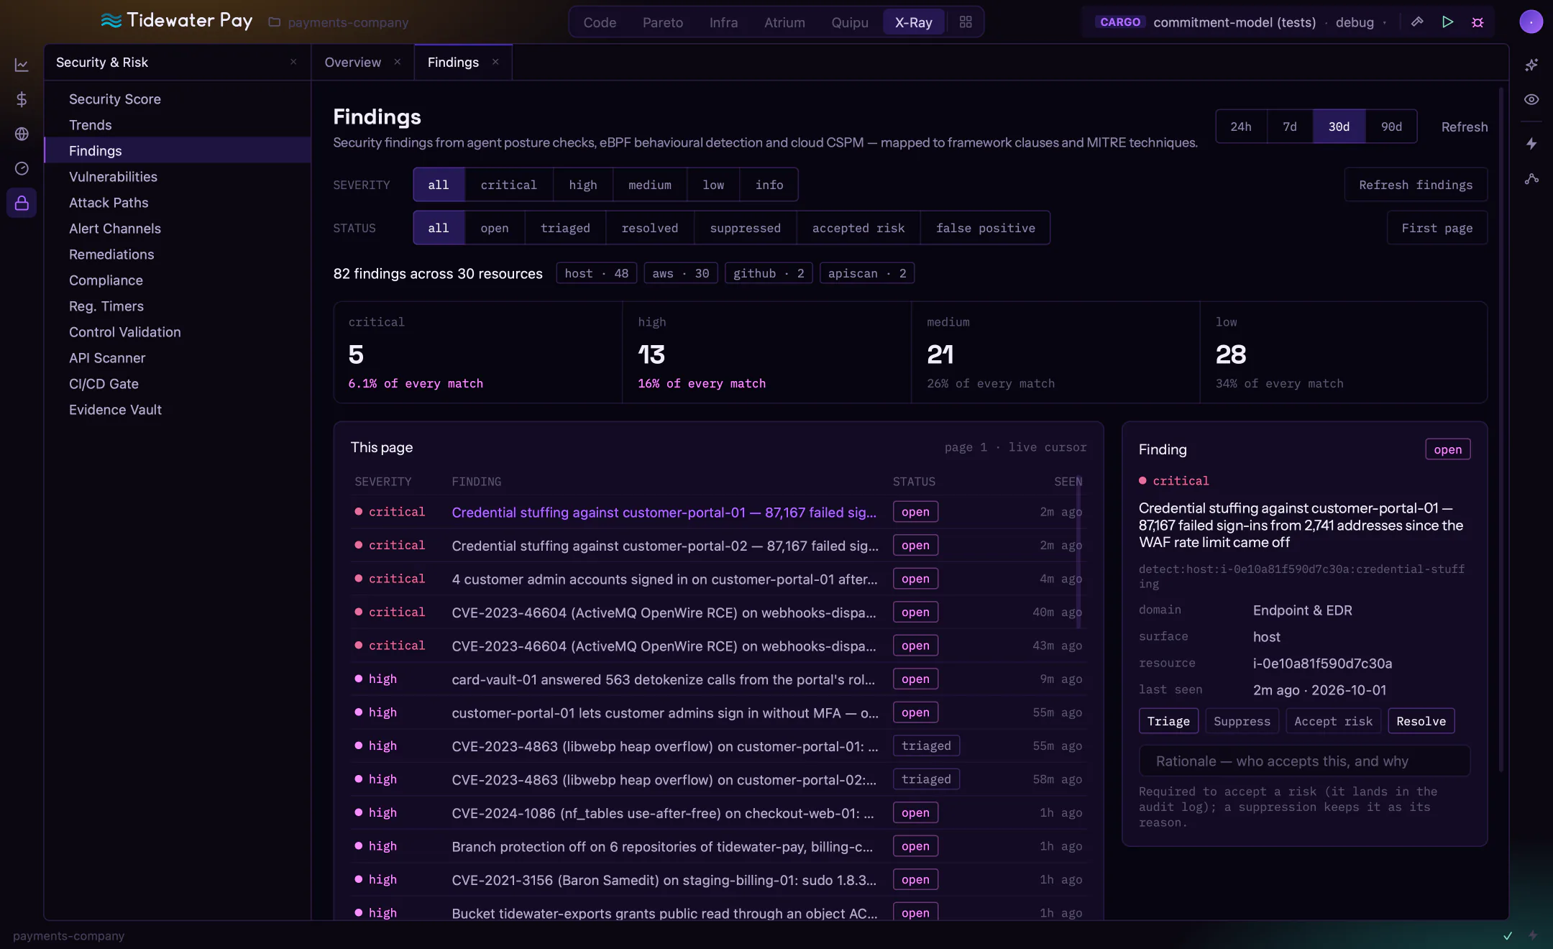Open payments-company folder selector
The image size is (1553, 949).
coord(338,22)
